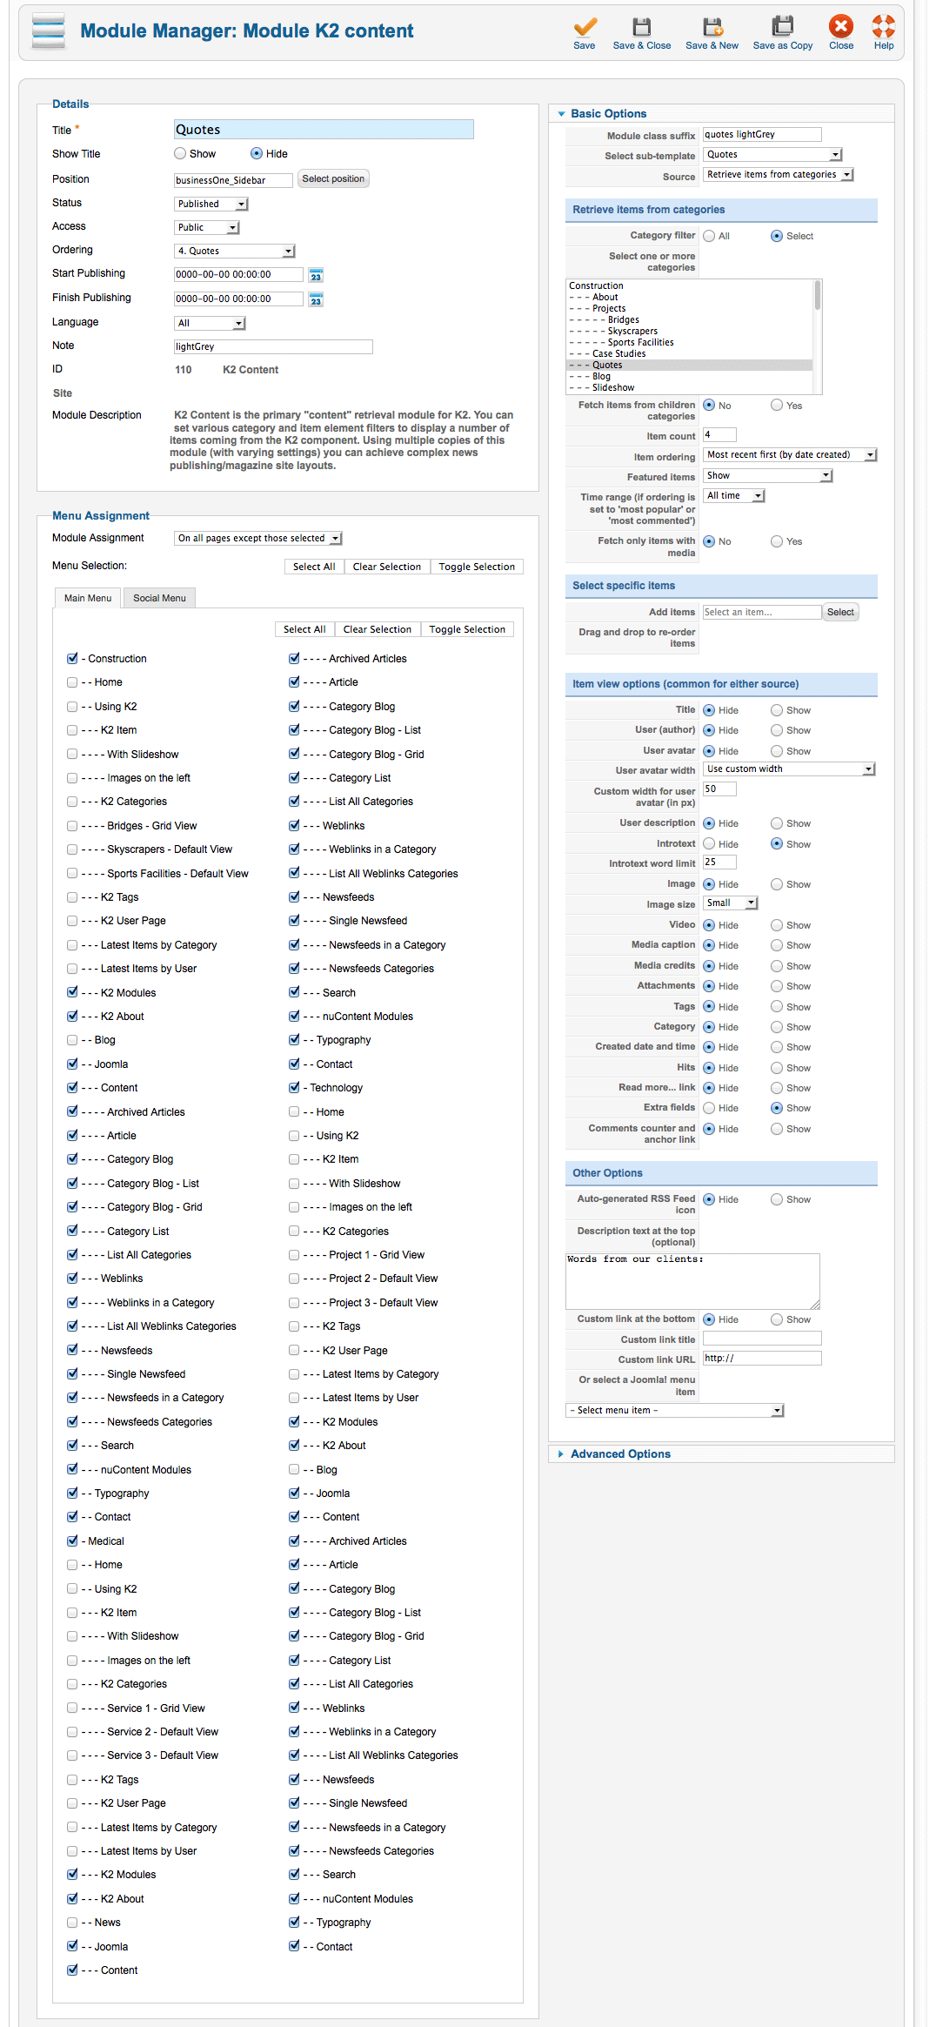Click the Item count field
Image resolution: width=936 pixels, height=2027 pixels.
[x=719, y=435]
